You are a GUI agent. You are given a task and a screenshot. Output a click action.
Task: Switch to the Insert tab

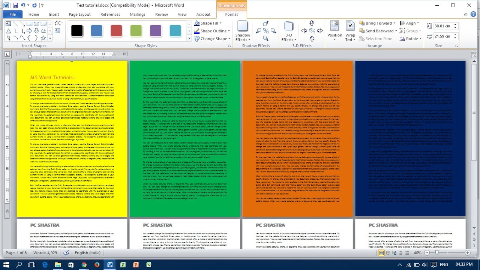(x=54, y=14)
